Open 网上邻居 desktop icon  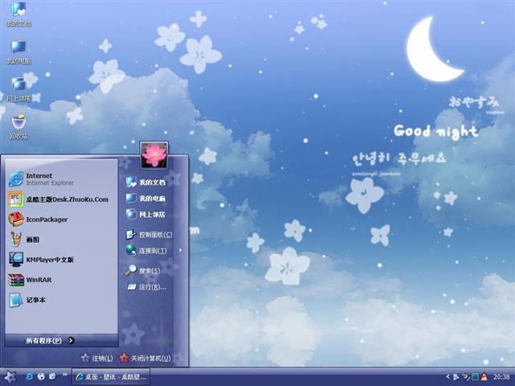(x=19, y=89)
